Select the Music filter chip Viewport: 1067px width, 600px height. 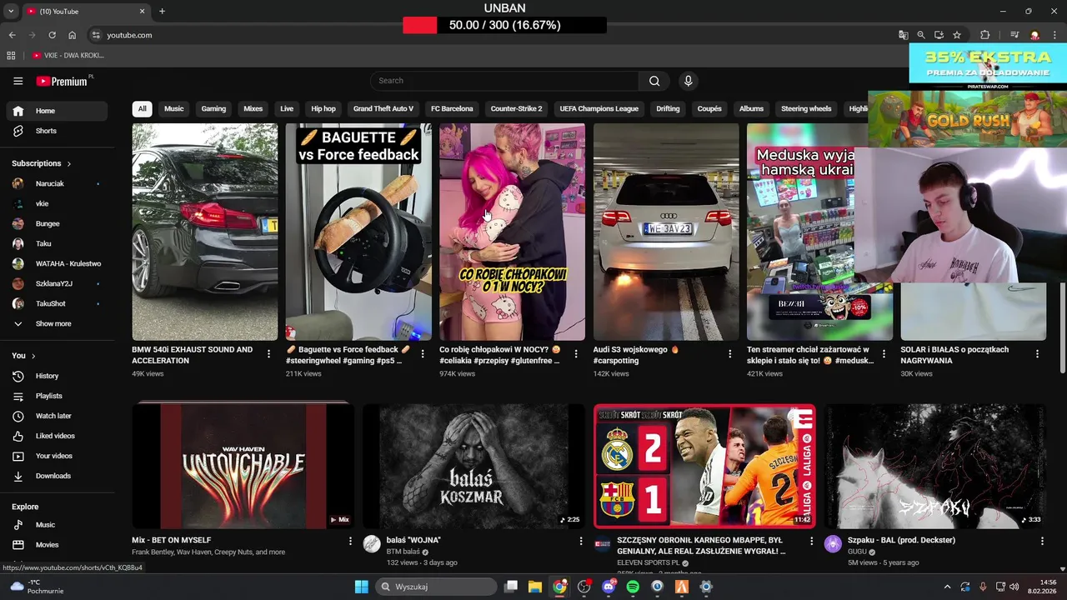(173, 109)
